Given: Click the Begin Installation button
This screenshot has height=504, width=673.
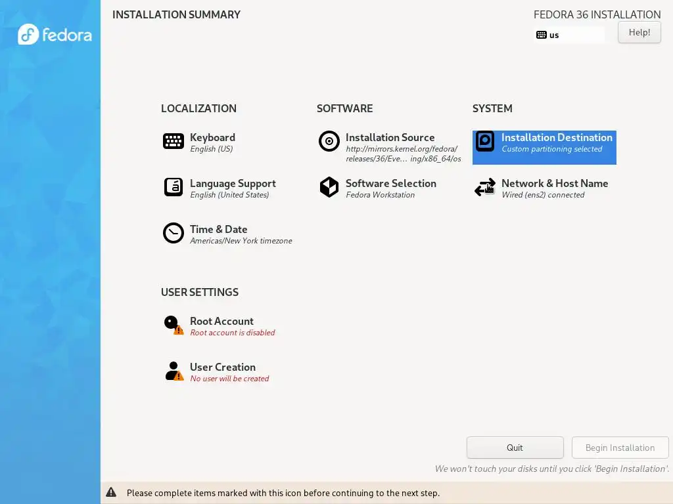Looking at the screenshot, I should click(620, 448).
